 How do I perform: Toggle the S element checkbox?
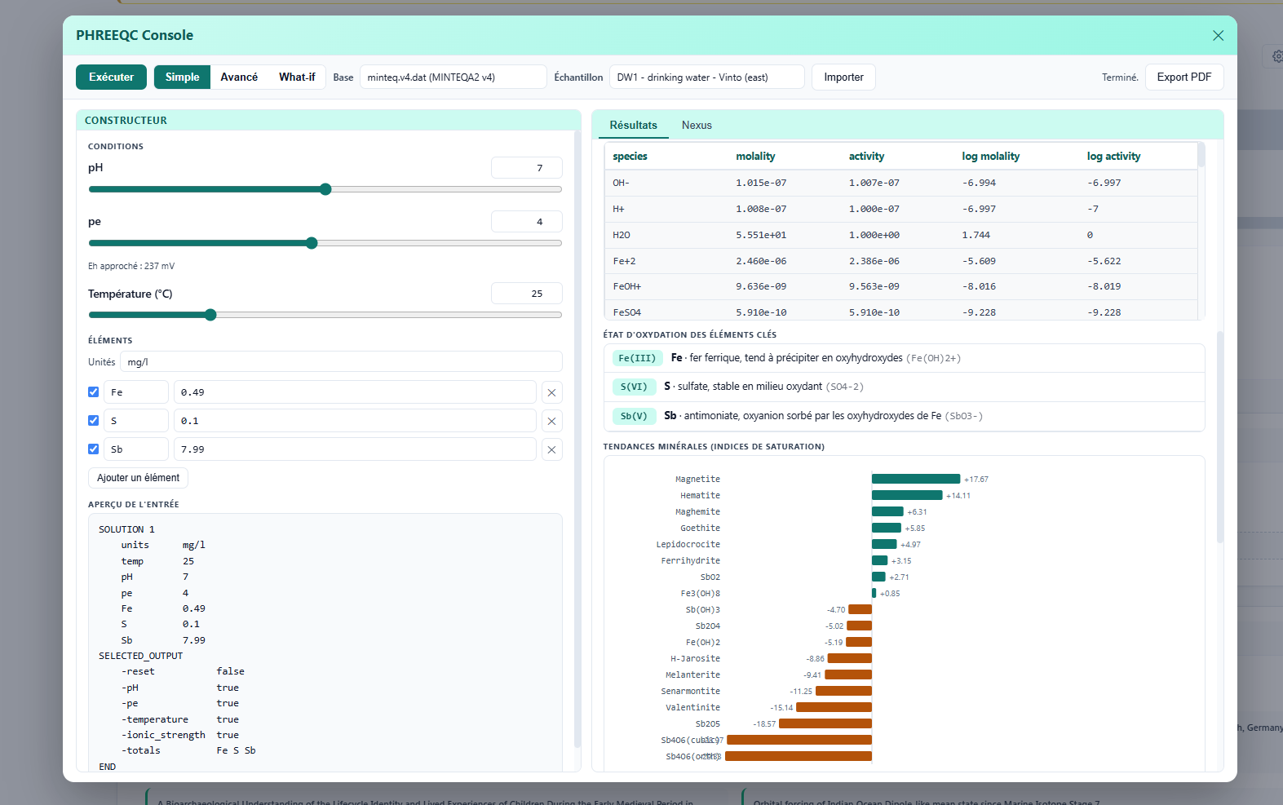tap(93, 421)
